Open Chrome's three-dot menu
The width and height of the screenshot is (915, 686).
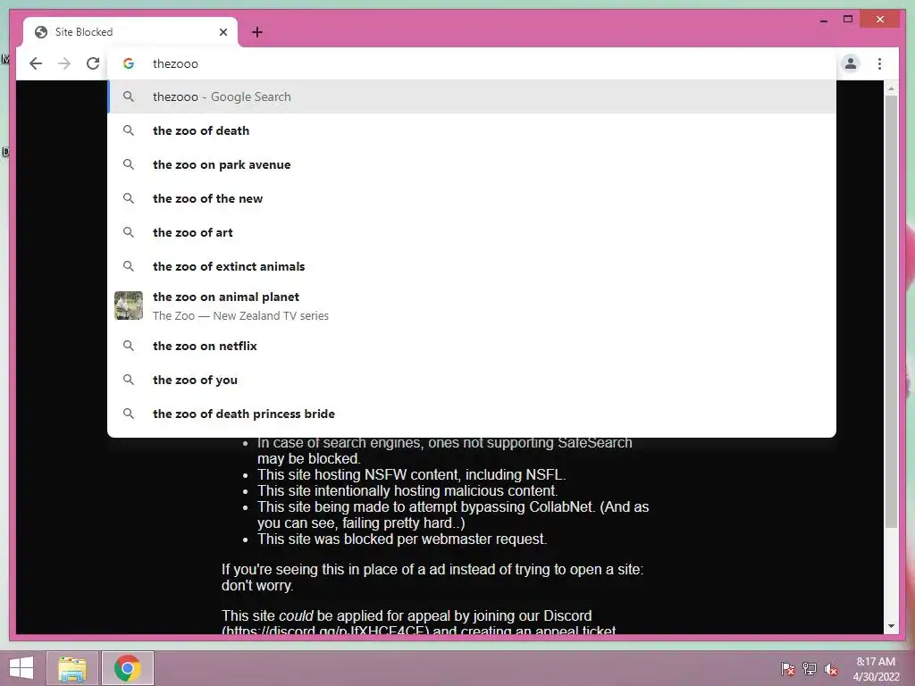click(x=879, y=63)
